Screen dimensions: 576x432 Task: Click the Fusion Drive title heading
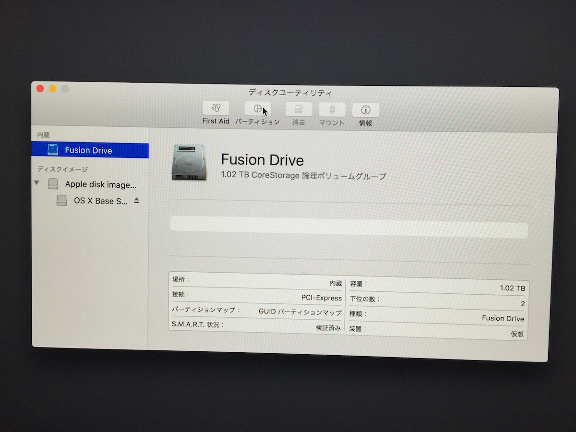pyautogui.click(x=262, y=160)
